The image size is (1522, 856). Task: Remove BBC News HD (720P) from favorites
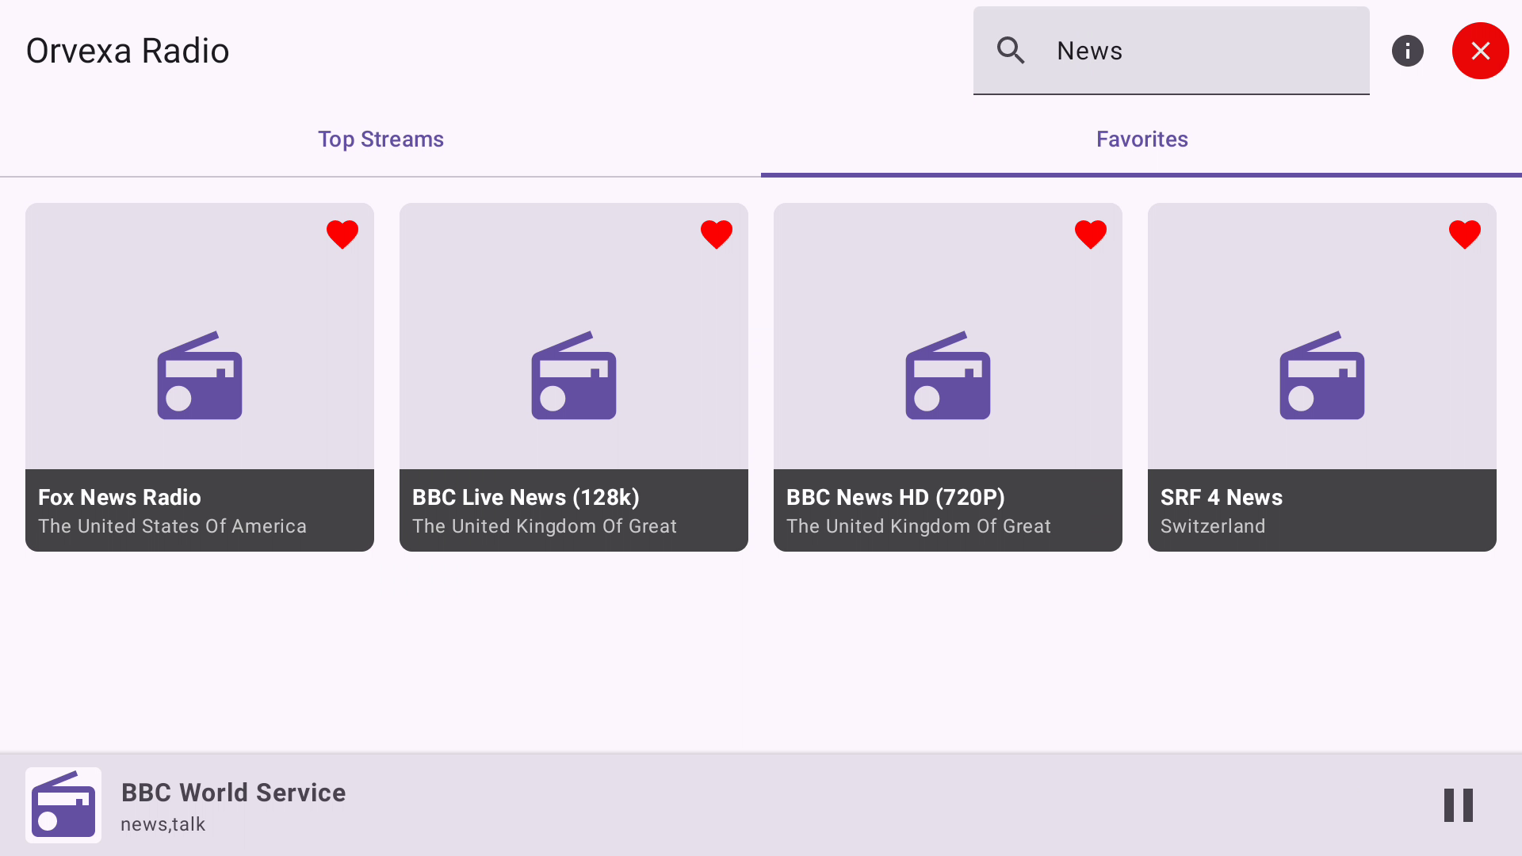tap(1091, 235)
